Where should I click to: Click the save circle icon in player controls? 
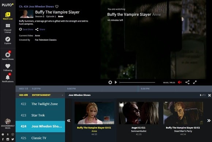click(x=110, y=82)
